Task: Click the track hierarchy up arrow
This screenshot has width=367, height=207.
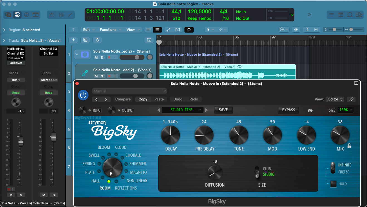Action: (x=73, y=30)
